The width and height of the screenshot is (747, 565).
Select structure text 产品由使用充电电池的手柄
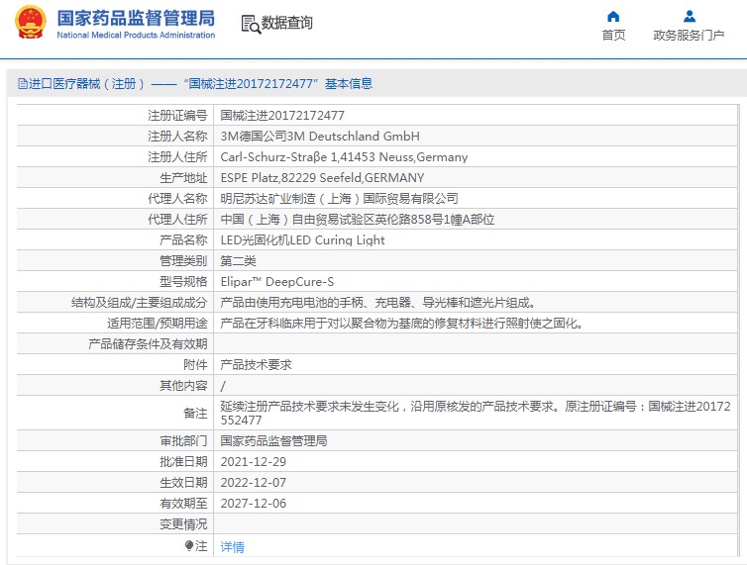(378, 303)
